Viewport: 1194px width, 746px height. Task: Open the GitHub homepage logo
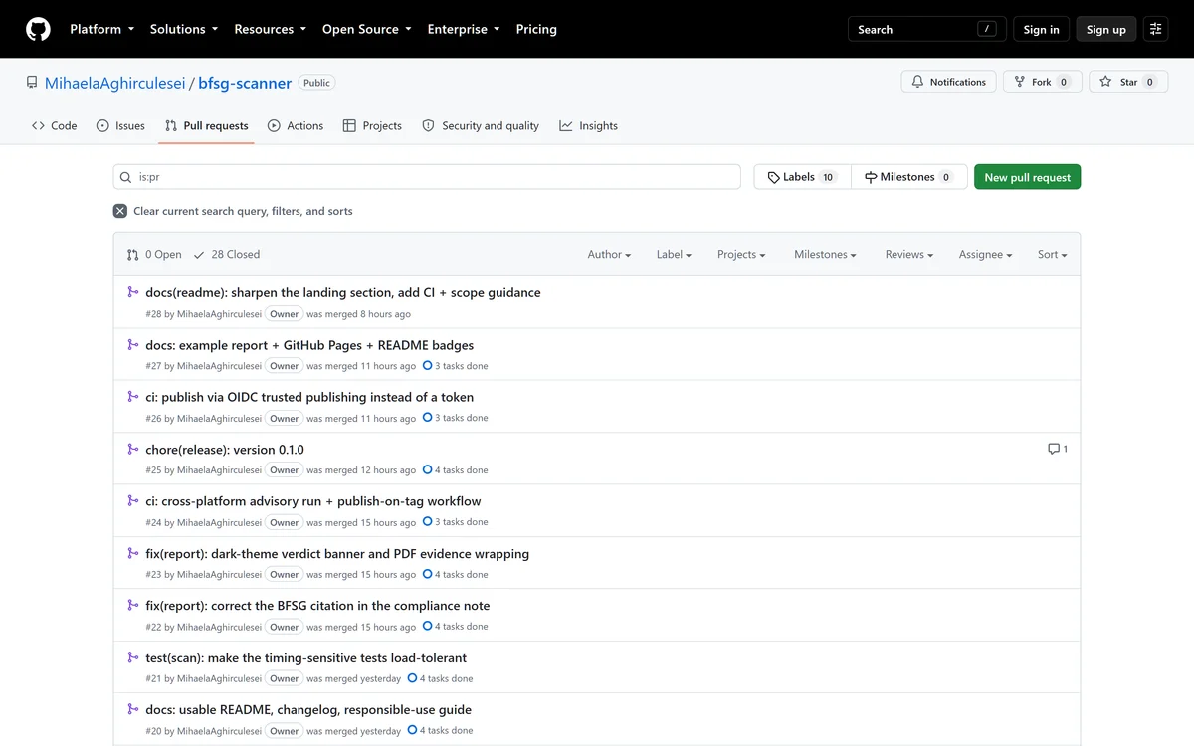38,29
